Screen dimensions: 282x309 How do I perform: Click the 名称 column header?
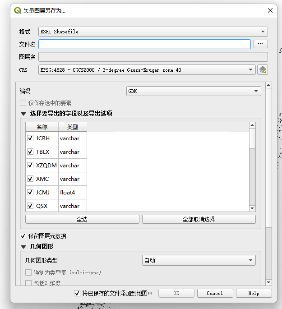point(42,127)
